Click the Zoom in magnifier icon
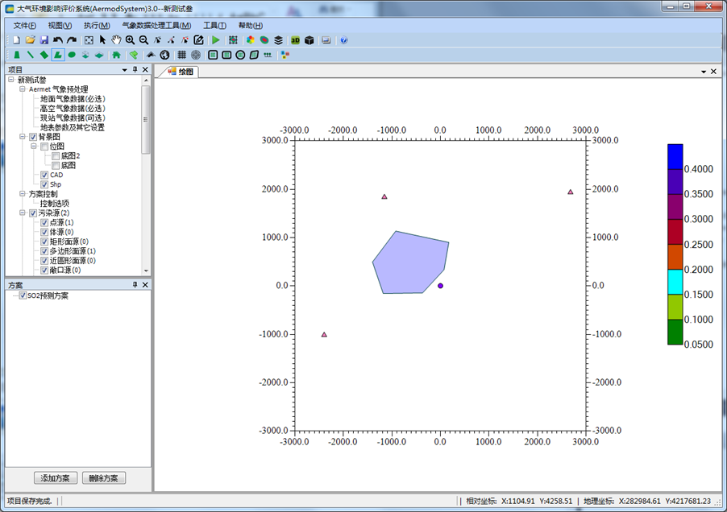 coord(130,39)
